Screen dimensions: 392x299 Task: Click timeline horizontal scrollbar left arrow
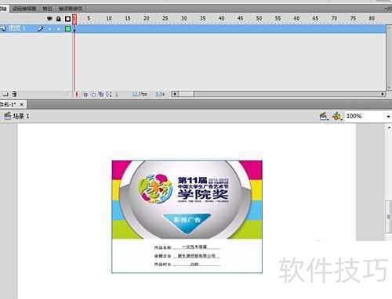[x=175, y=94]
